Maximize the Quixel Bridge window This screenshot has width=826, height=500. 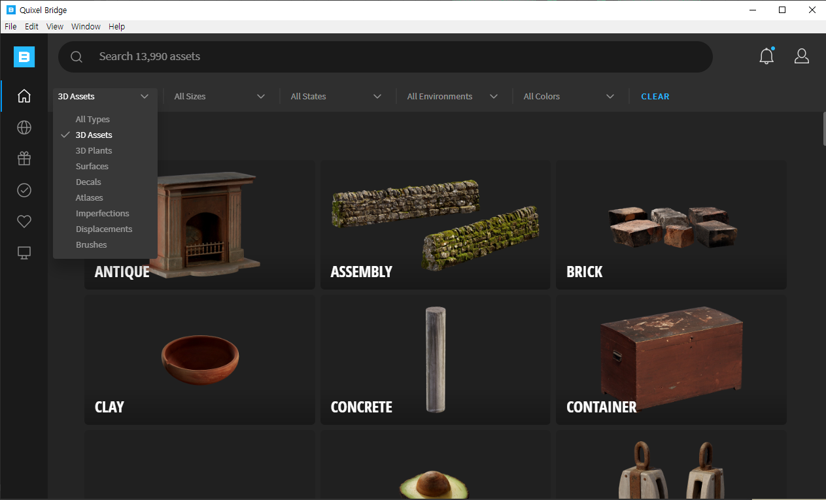coord(782,10)
